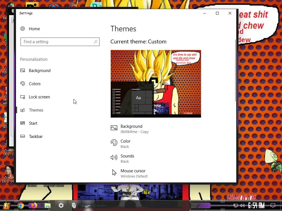Click the magnifier icon in the search box
Screen dimensions: 282x211
pos(96,42)
